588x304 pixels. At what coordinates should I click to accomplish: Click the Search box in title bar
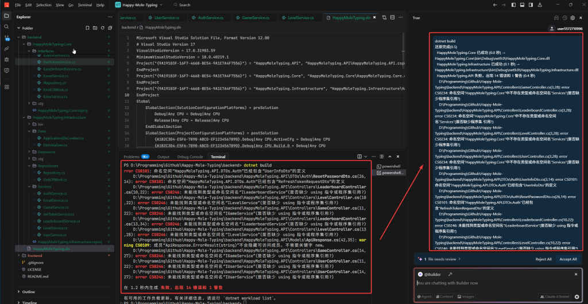182,5
